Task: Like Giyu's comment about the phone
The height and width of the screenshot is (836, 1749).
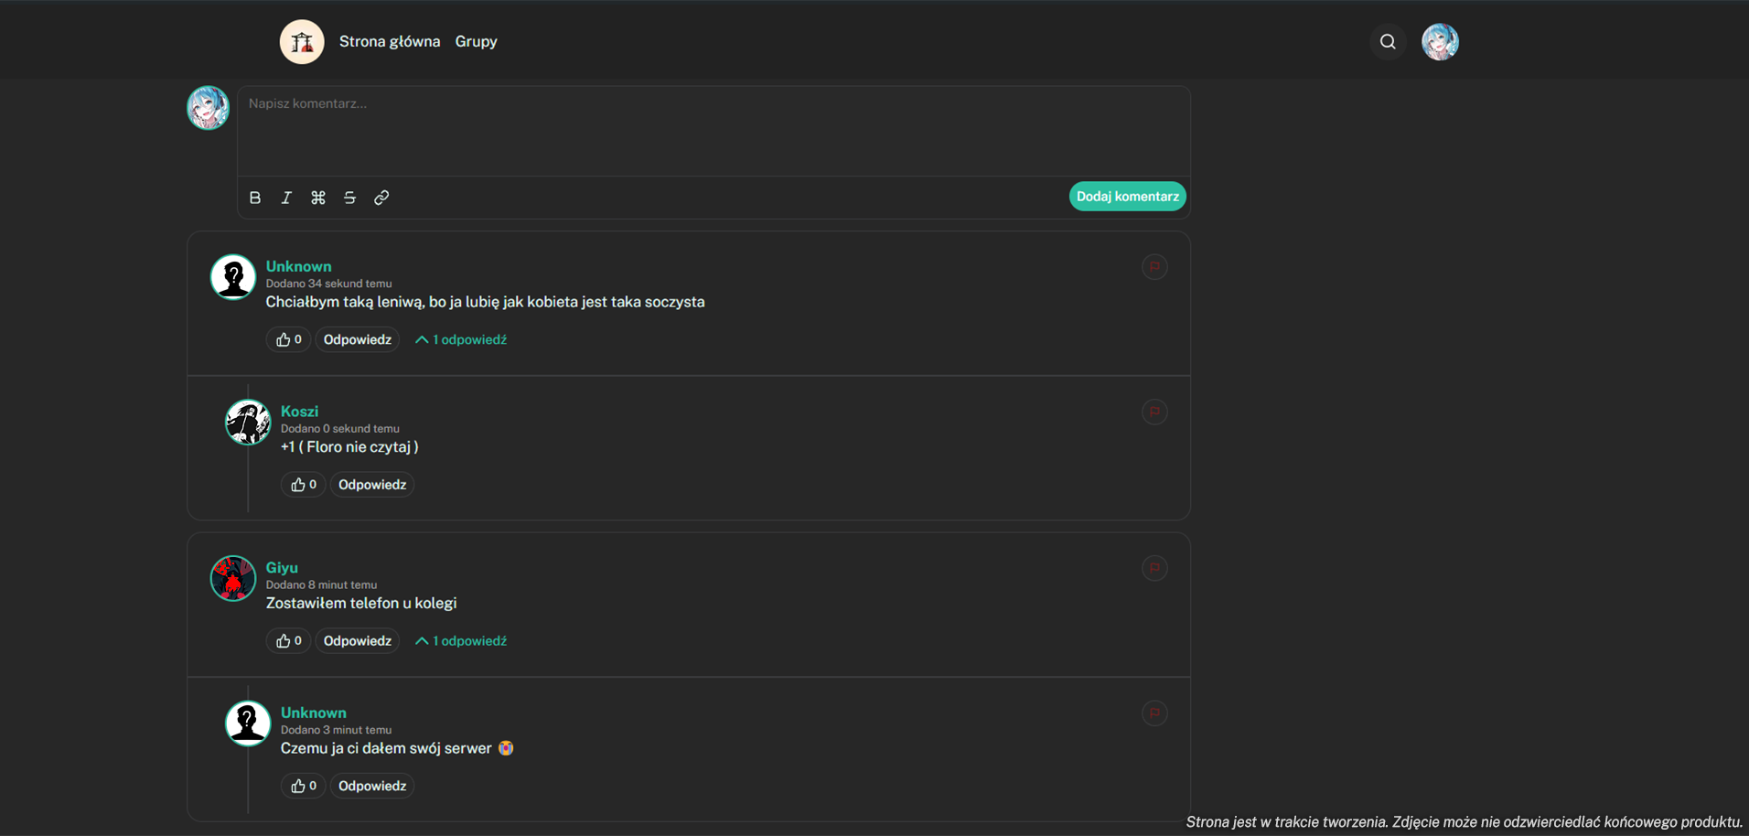Action: pos(287,640)
